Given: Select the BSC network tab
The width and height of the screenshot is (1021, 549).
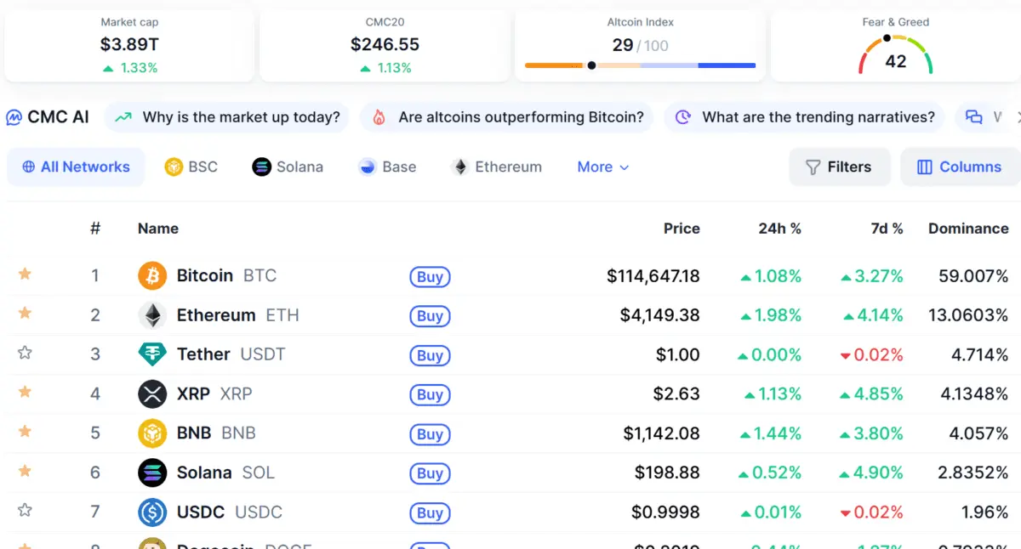Looking at the screenshot, I should tap(191, 167).
